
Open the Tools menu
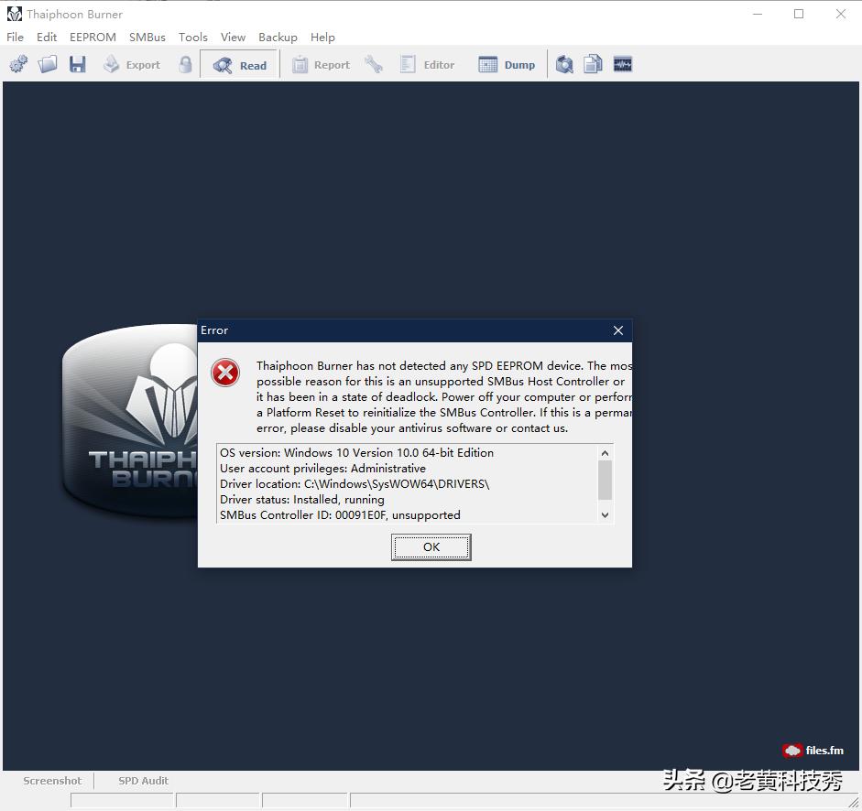[193, 37]
